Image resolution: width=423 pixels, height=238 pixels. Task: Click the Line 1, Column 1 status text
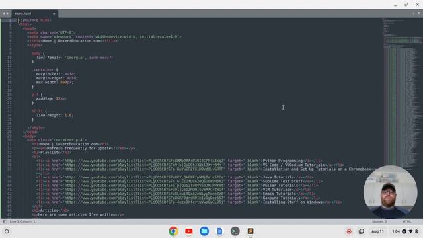coord(22,221)
